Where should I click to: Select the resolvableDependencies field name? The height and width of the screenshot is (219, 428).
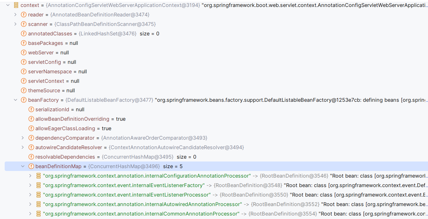click(65, 157)
